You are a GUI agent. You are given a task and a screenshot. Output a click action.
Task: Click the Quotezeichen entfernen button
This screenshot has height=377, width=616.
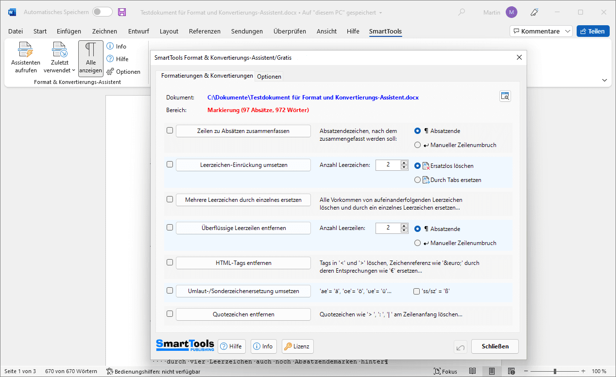click(x=243, y=314)
